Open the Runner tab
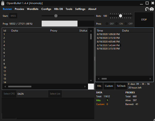The width and height of the screenshot is (155, 121). point(7,9)
